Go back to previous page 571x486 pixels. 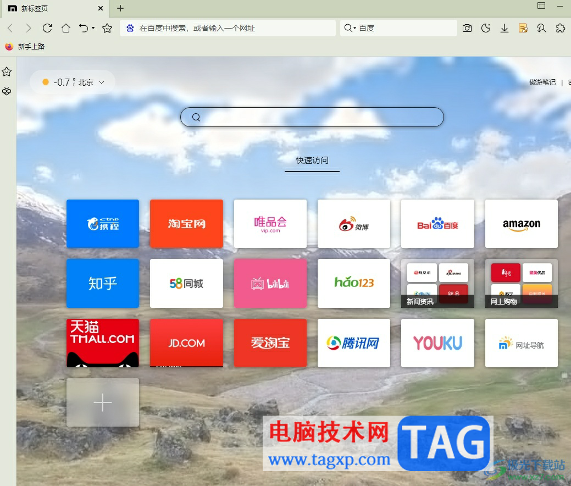[10, 28]
